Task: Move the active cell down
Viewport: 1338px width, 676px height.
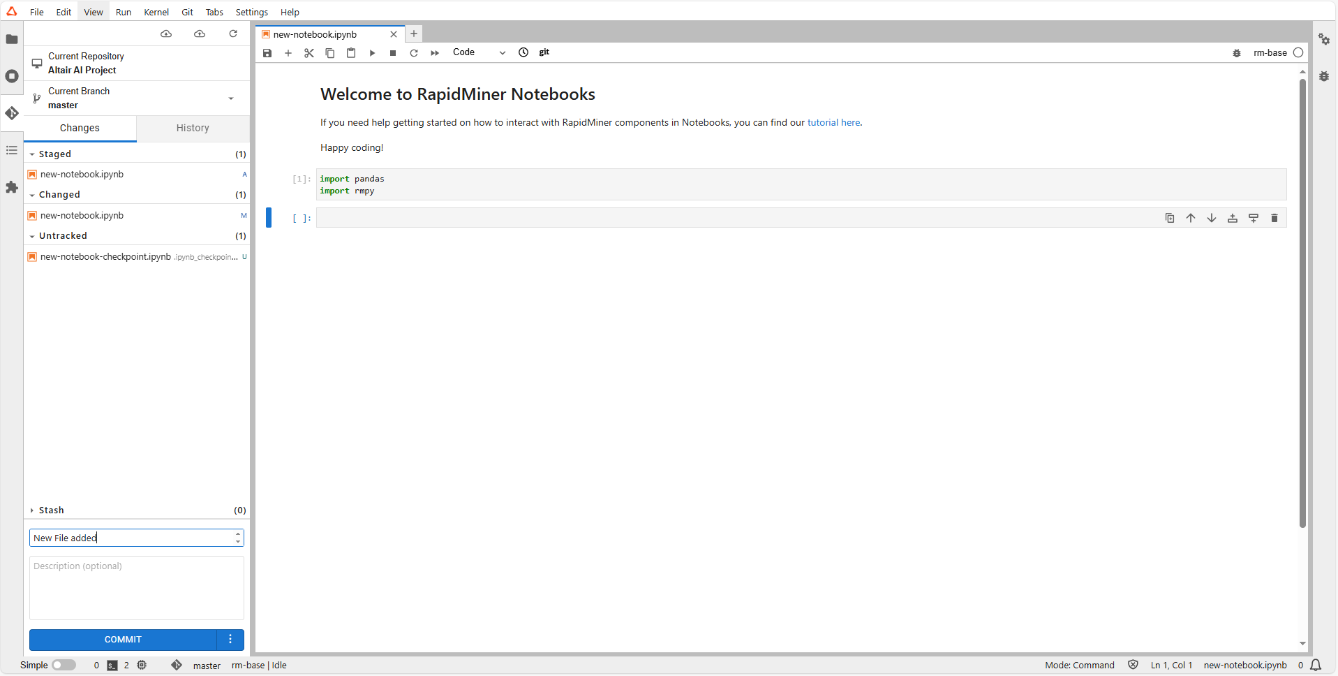Action: point(1212,218)
